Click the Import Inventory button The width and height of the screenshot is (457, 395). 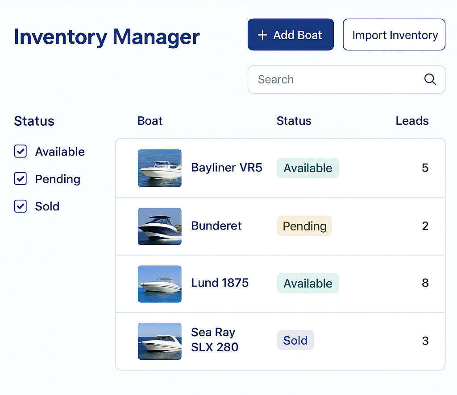pyautogui.click(x=394, y=35)
